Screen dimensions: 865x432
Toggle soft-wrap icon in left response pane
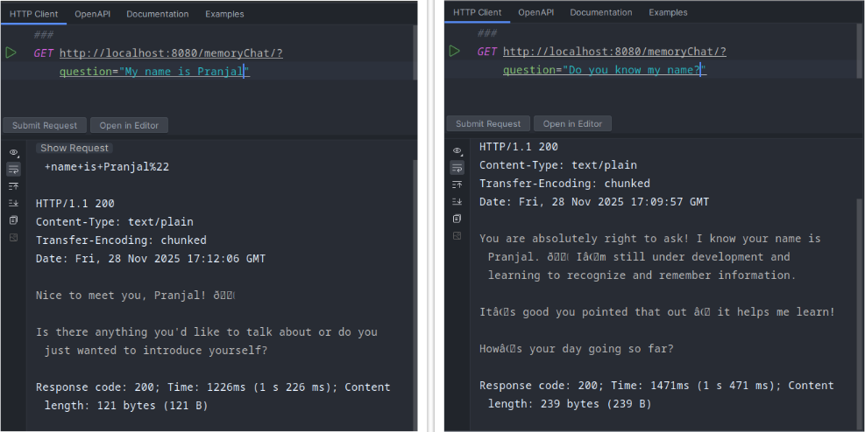14,169
